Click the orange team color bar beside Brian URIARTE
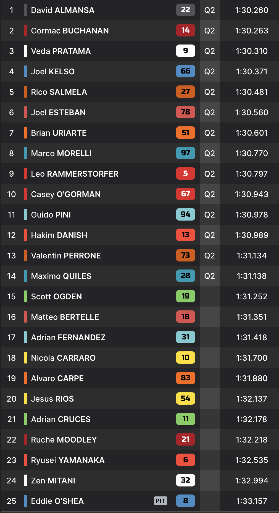The height and width of the screenshot is (513, 279). click(x=26, y=133)
